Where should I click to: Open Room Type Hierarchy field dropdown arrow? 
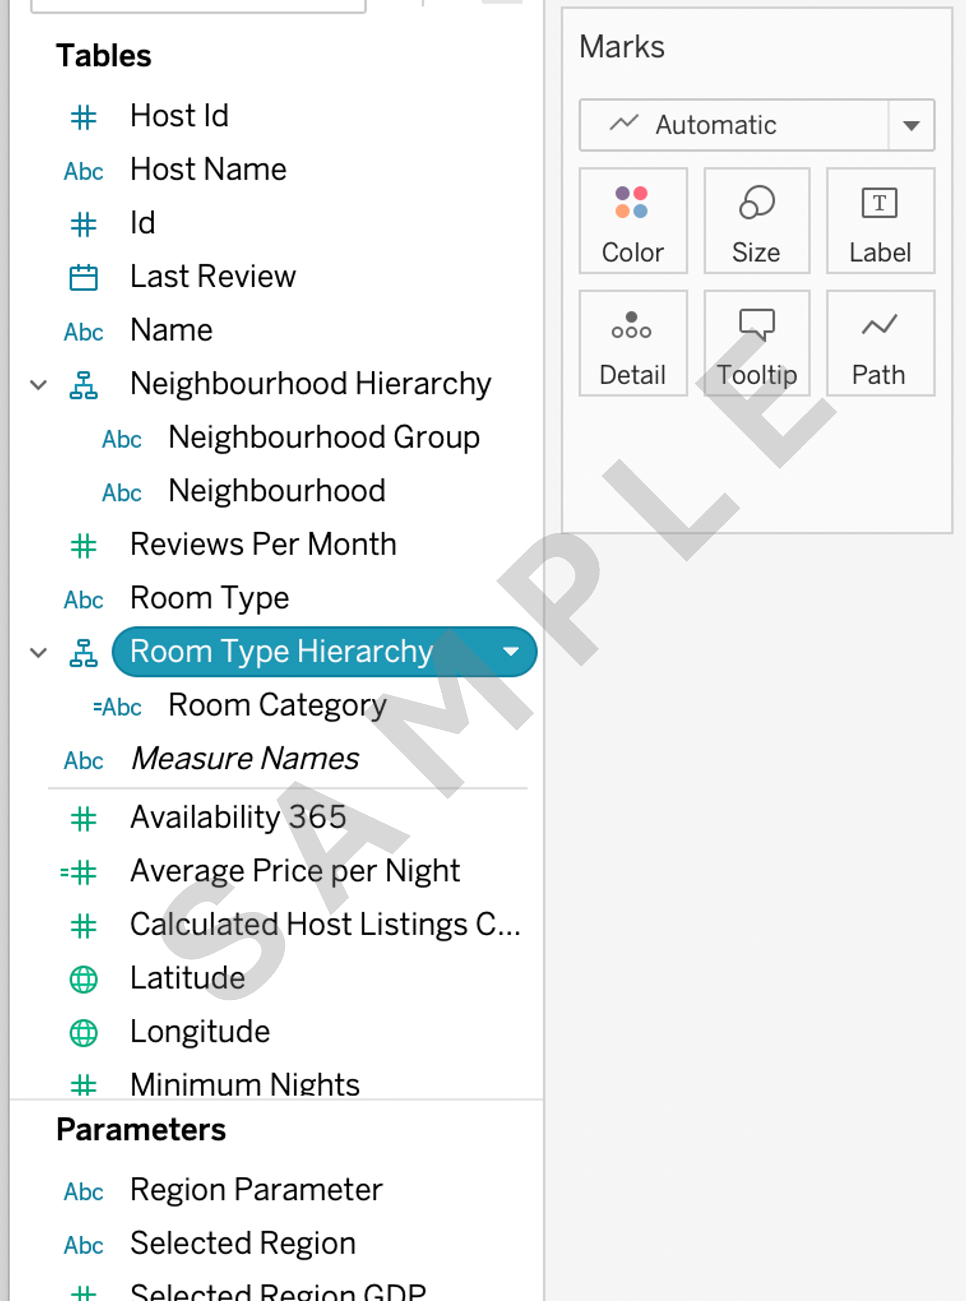[510, 652]
